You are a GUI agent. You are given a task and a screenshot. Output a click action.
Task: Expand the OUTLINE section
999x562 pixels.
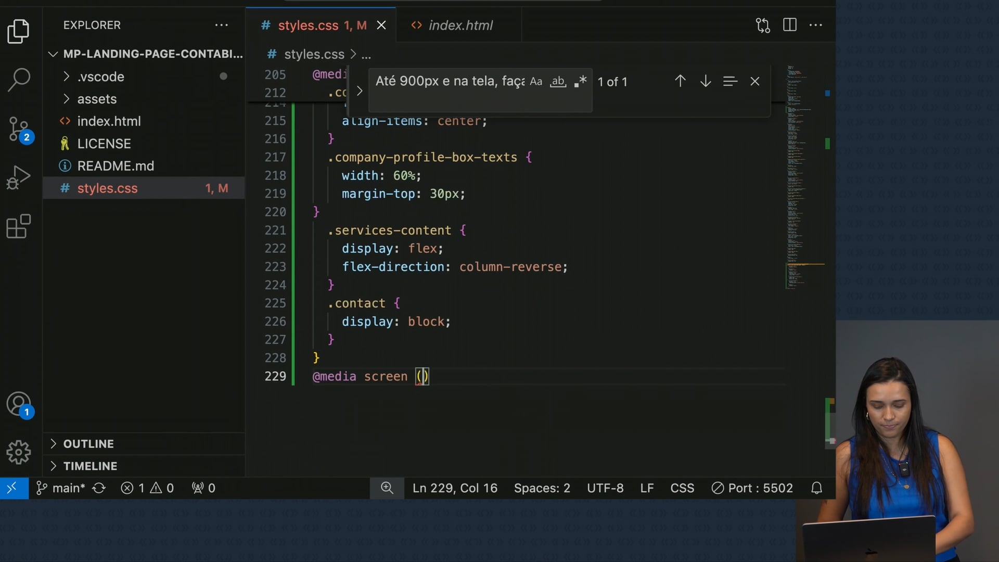[88, 444]
